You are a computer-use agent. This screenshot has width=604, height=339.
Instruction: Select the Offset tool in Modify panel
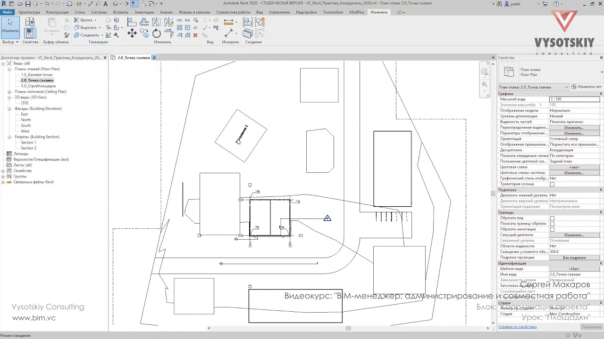coord(144,22)
